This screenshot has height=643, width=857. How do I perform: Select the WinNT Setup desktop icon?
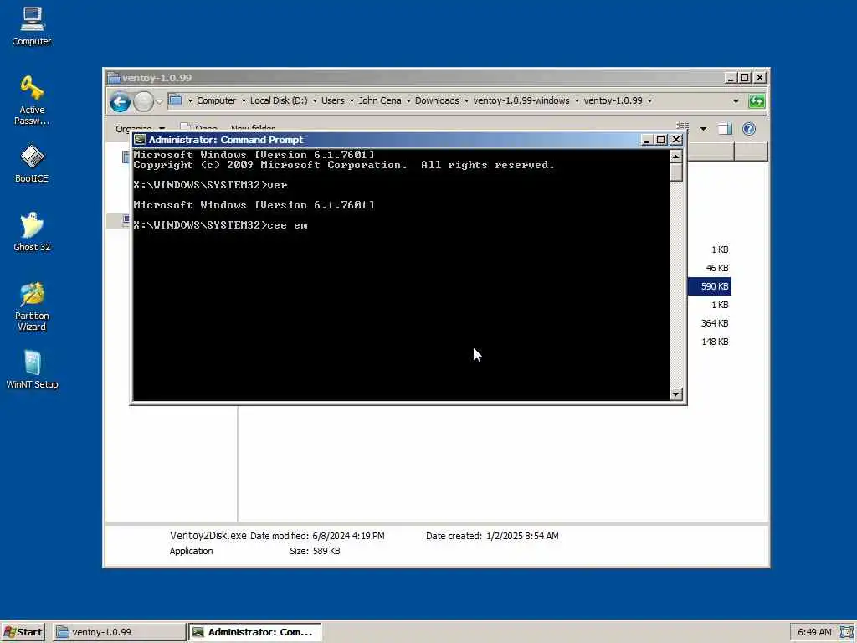point(32,370)
